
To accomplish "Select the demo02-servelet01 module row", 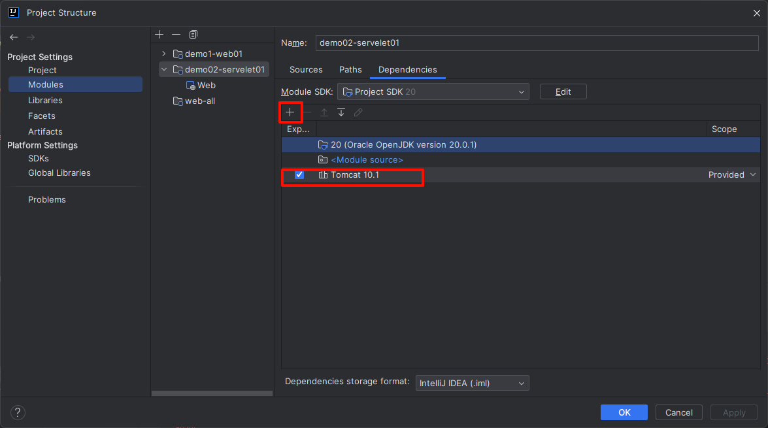I will tap(214, 69).
